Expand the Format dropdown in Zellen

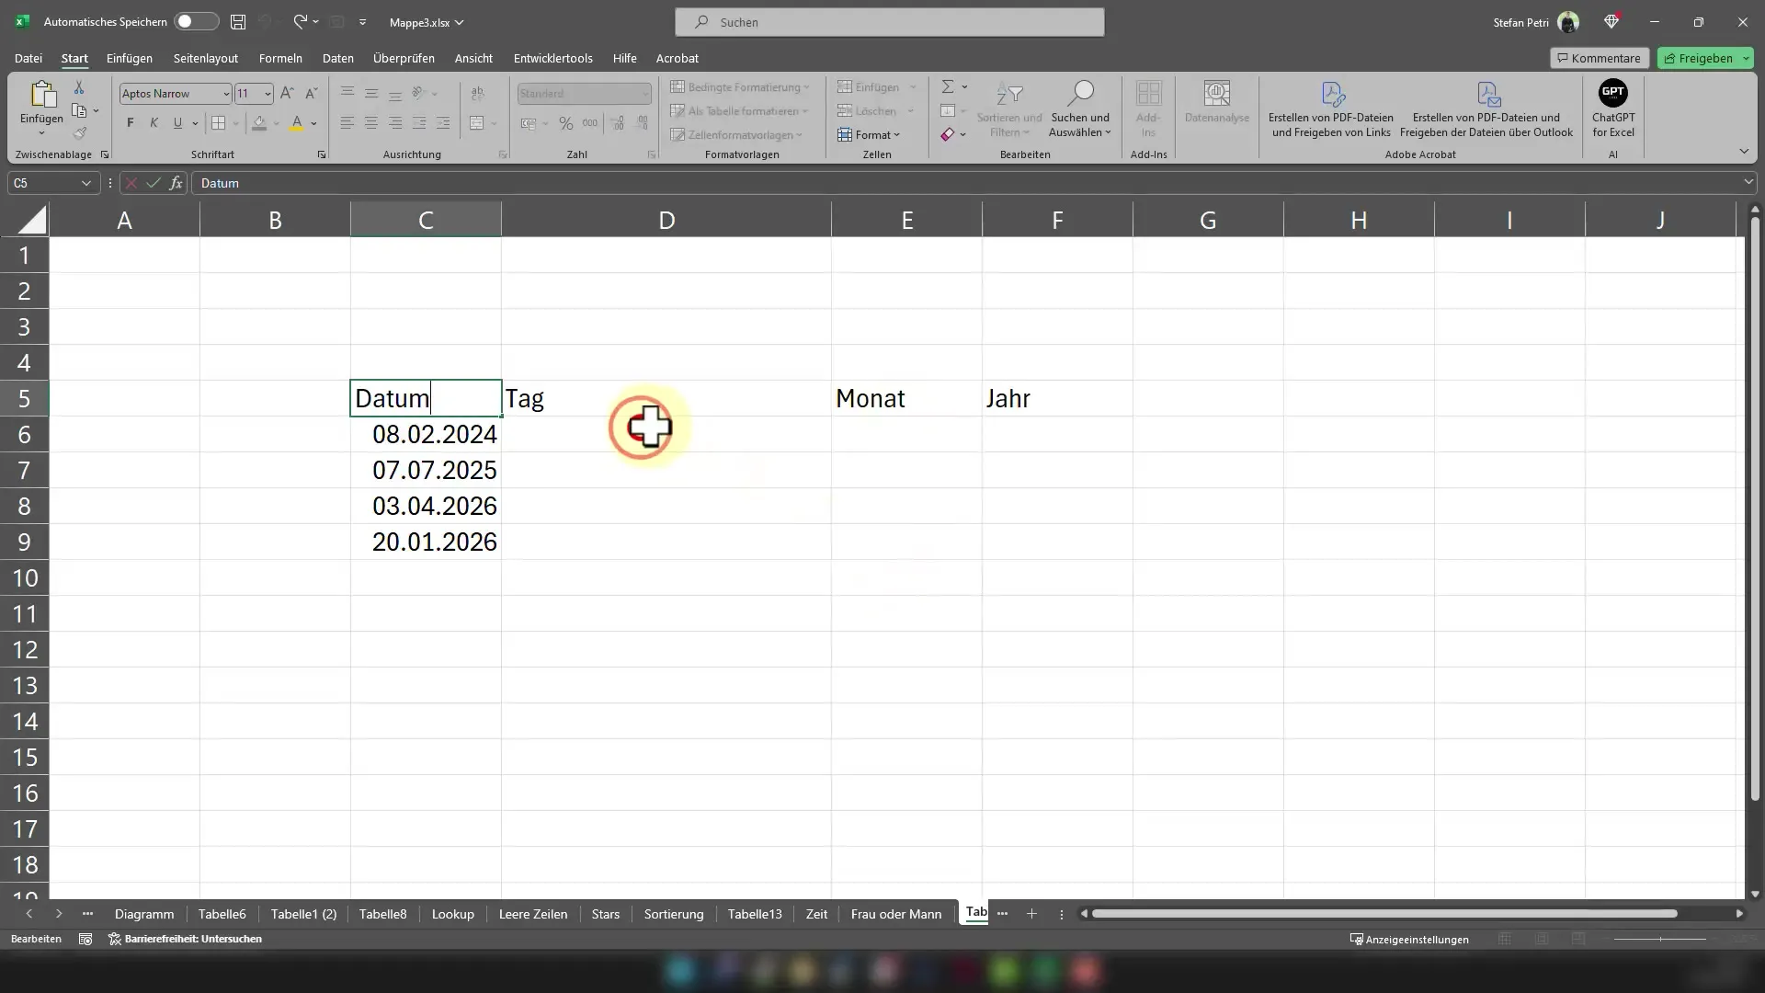(876, 134)
